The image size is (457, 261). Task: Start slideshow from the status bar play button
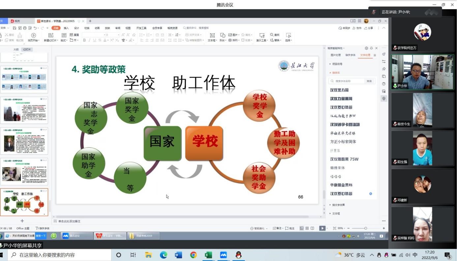322,228
